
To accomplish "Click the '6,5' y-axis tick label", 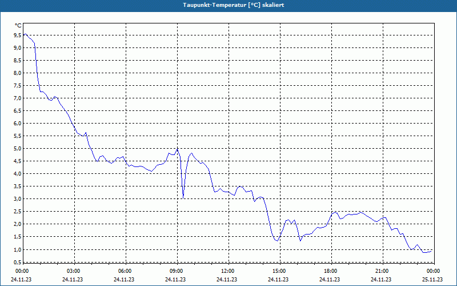I will tap(18, 110).
